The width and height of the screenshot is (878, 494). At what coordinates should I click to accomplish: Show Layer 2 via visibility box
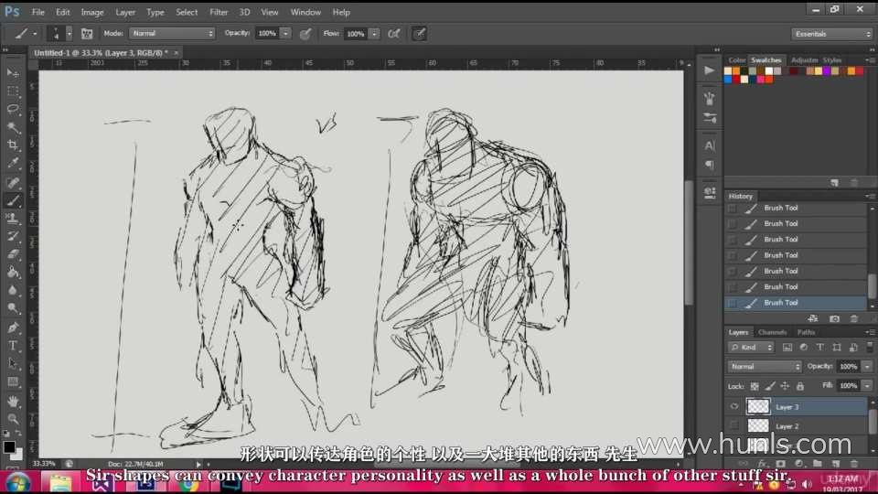point(733,425)
